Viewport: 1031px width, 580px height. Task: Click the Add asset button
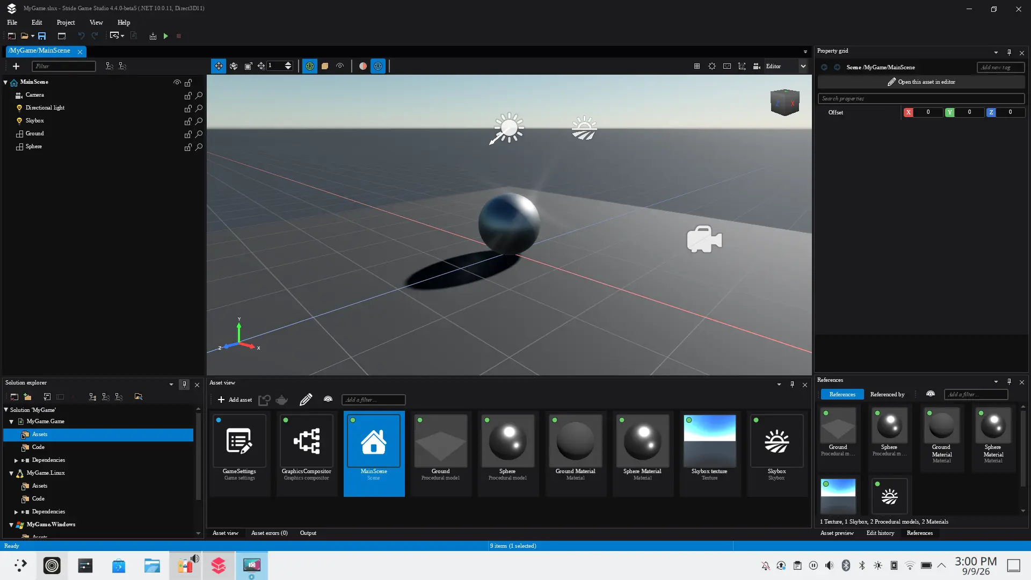[x=235, y=400]
